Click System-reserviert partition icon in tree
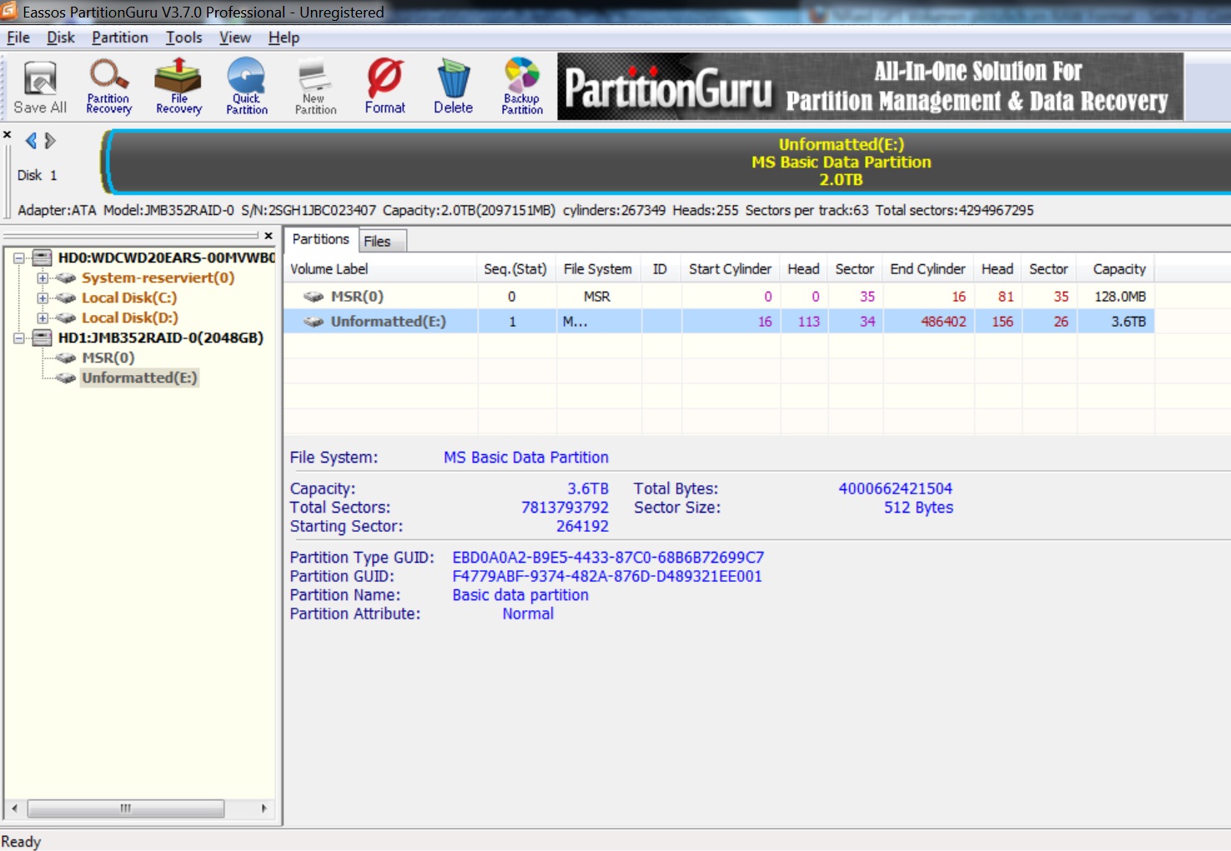This screenshot has height=851, width=1231. [x=66, y=278]
